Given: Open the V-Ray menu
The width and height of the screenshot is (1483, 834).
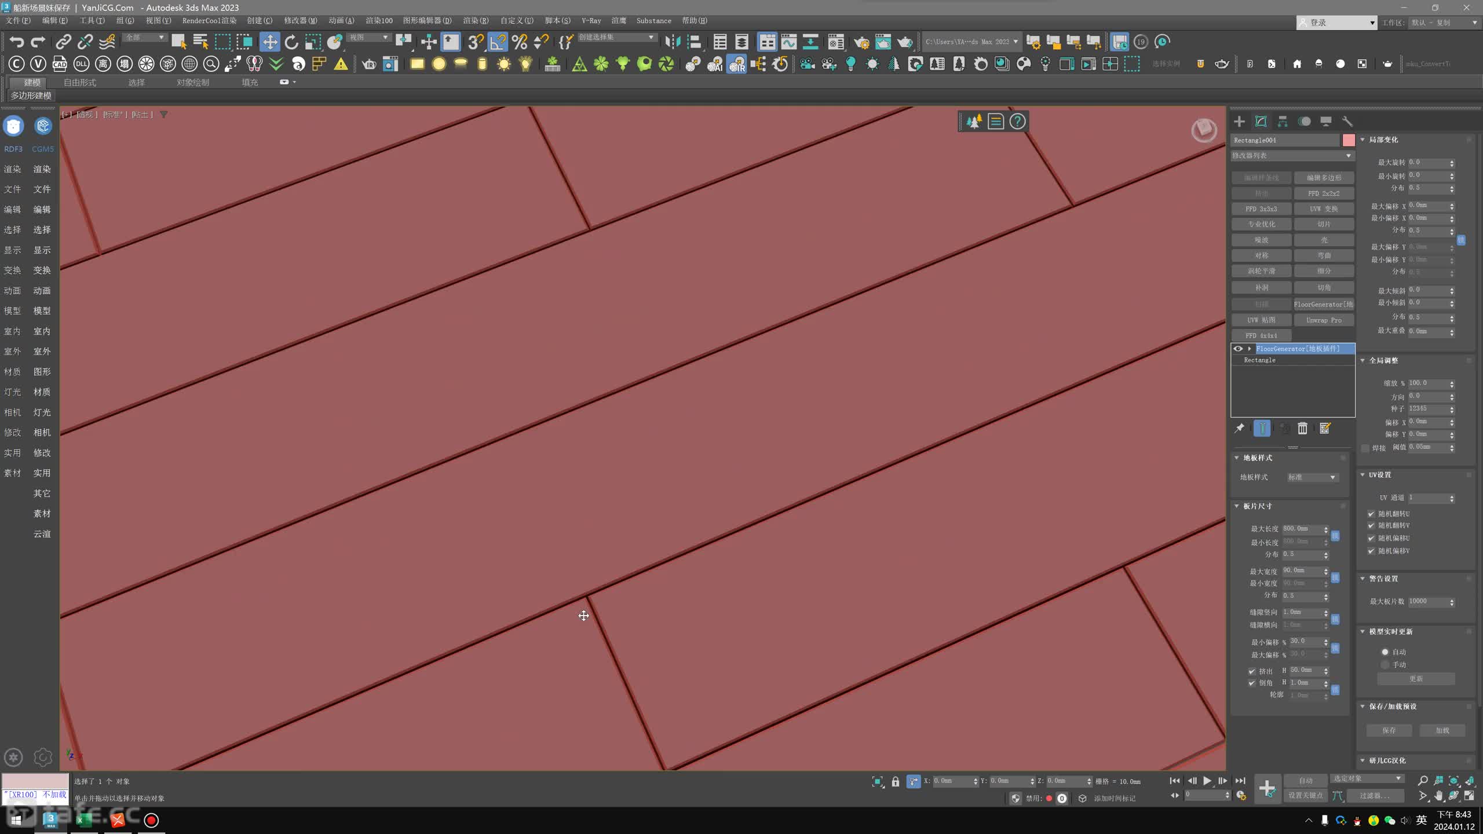Looking at the screenshot, I should (591, 20).
